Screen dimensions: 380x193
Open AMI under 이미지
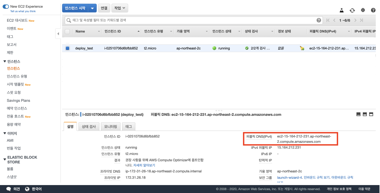(x=10, y=140)
